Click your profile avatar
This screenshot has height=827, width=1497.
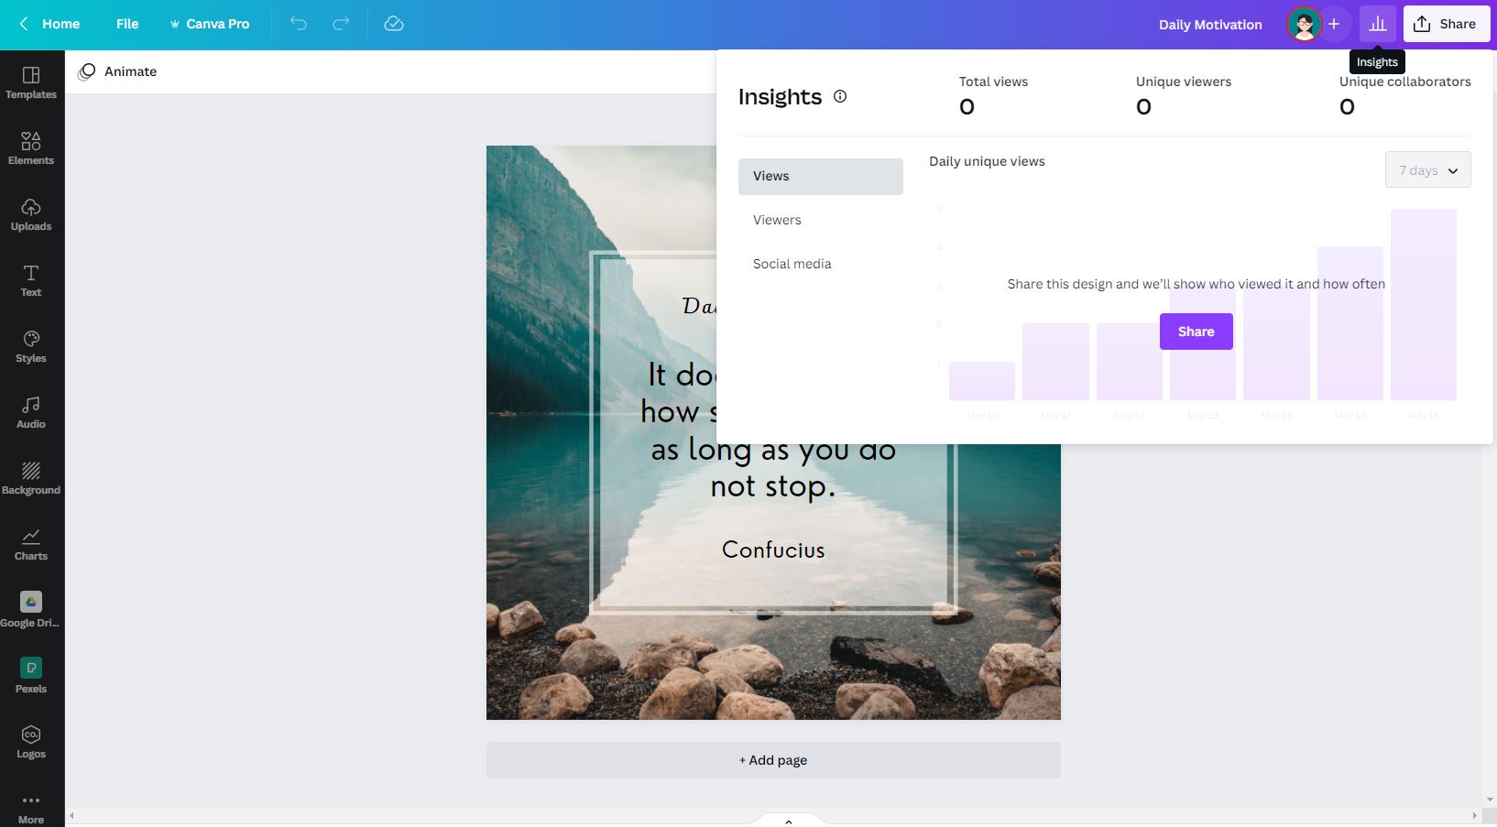pyautogui.click(x=1303, y=24)
